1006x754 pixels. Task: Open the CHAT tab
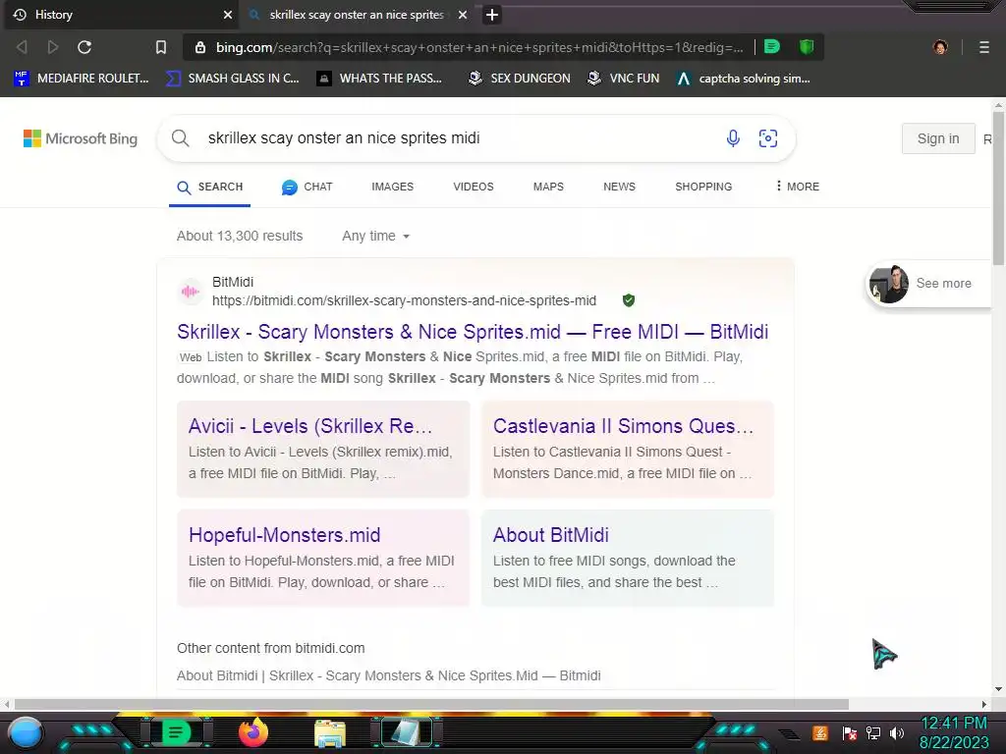coord(307,187)
